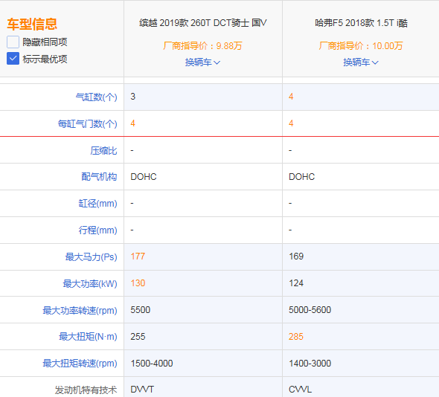Click the 行程(mm) parameter label

pos(97,230)
